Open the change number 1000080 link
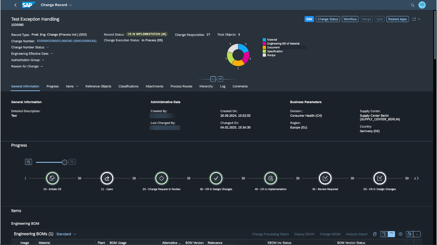 pyautogui.click(x=67, y=41)
